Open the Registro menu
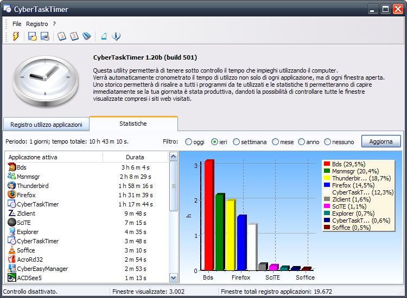Screen dimensions: 407x298 tap(37, 24)
